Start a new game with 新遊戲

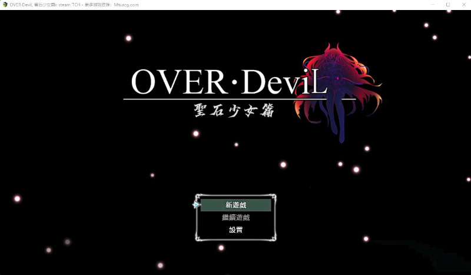(236, 205)
